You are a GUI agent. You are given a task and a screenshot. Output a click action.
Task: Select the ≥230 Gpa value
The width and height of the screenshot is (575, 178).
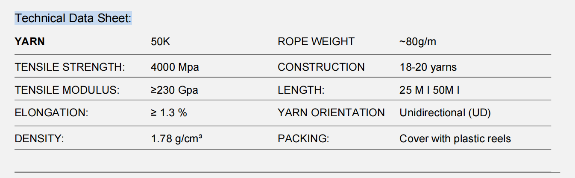pyautogui.click(x=174, y=90)
